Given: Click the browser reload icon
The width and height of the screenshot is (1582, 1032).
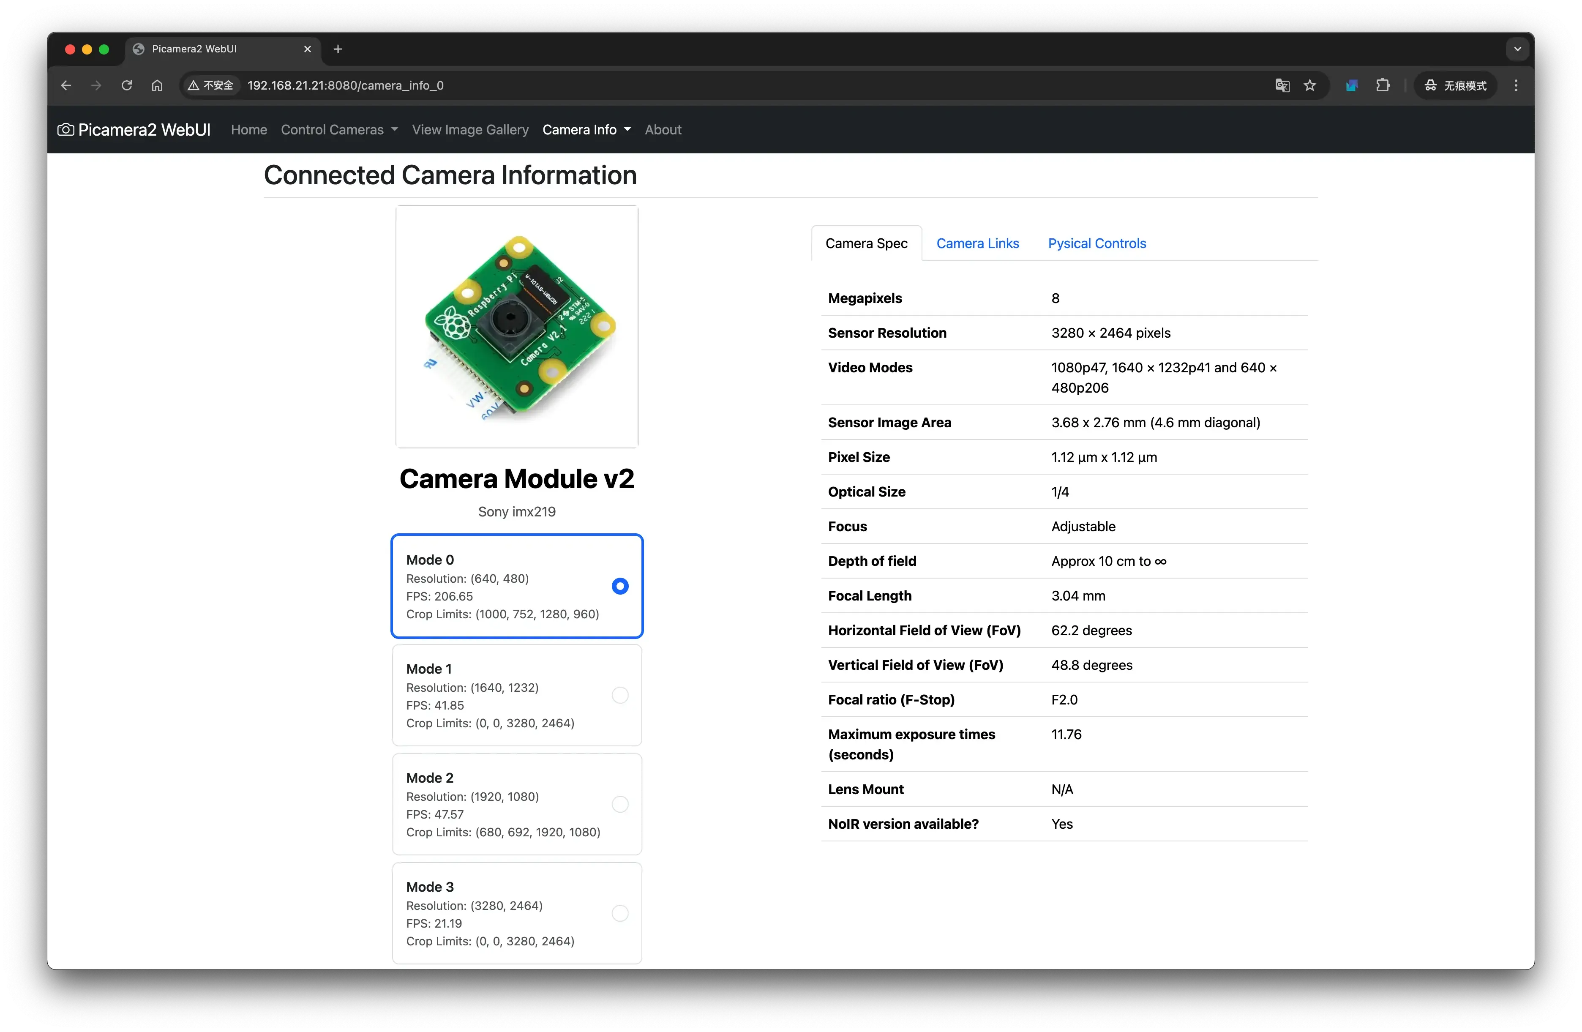Looking at the screenshot, I should [x=126, y=85].
